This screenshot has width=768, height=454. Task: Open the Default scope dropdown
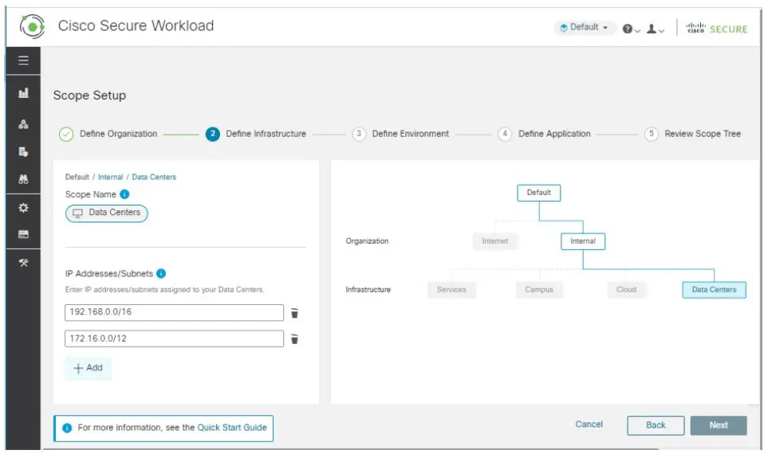tap(585, 28)
